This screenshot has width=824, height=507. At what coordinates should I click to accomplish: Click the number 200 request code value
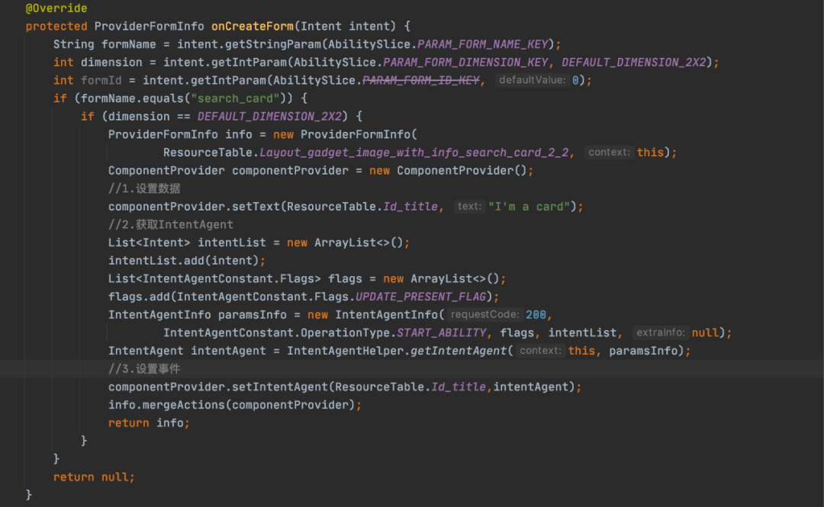(x=536, y=315)
